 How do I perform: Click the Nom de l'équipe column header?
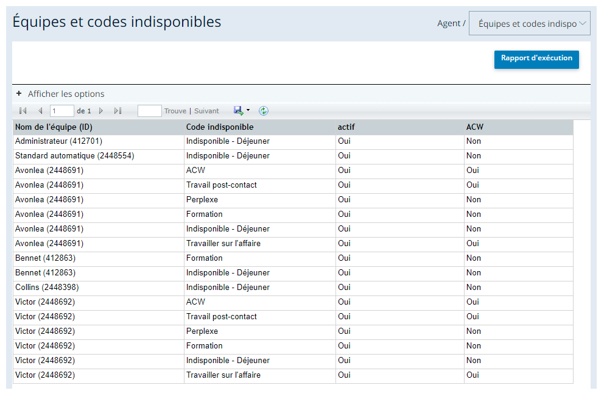[x=54, y=127]
